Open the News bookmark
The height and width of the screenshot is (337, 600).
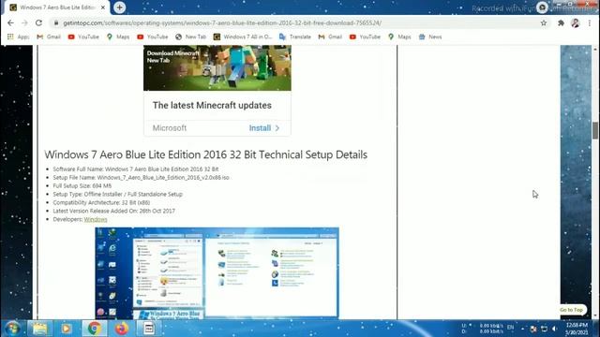[430, 37]
